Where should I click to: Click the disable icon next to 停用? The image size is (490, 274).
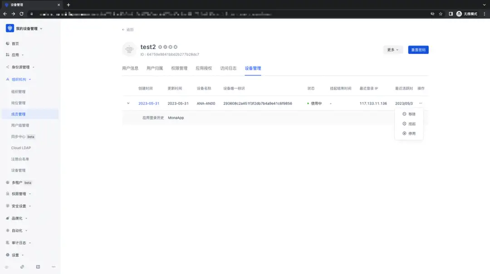tap(404, 133)
